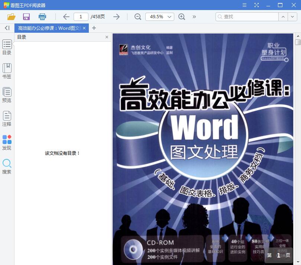The image size is (301, 265).
Task: Open the 目录 sidebar panel
Action: pyautogui.click(x=7, y=47)
